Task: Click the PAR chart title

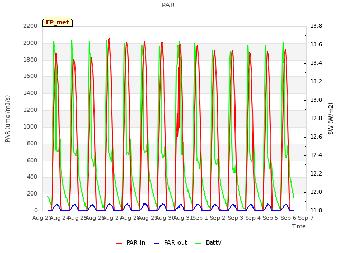Action: pyautogui.click(x=168, y=5)
